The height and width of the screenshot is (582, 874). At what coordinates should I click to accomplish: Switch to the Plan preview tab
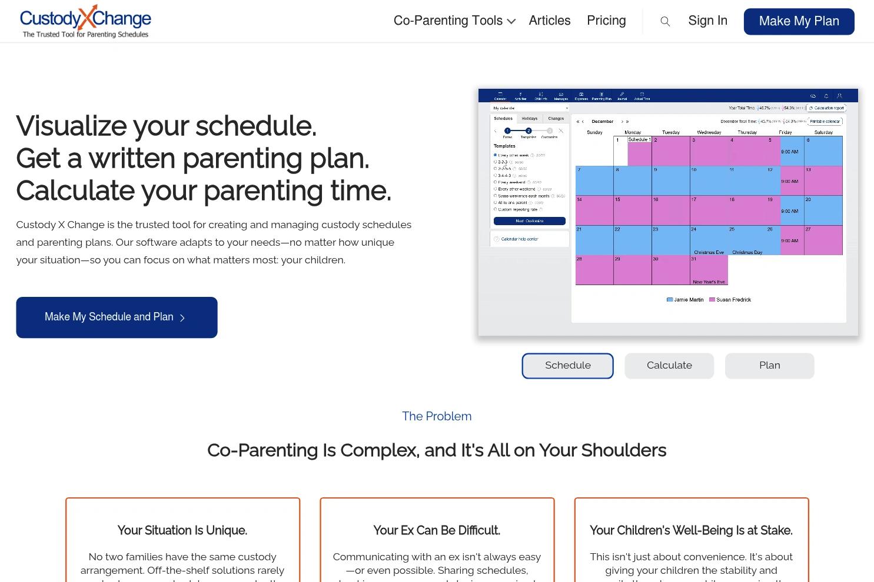[x=769, y=366]
